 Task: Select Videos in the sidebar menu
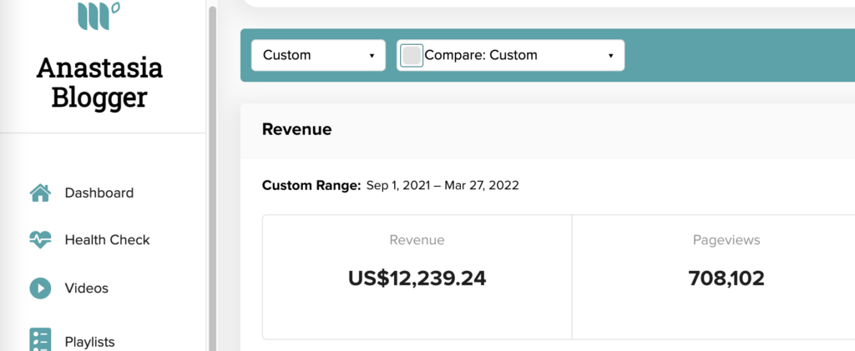click(x=87, y=288)
